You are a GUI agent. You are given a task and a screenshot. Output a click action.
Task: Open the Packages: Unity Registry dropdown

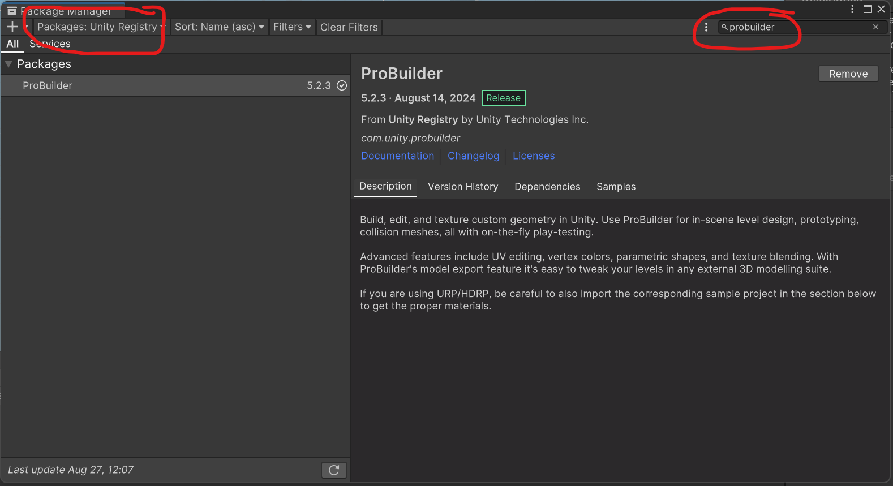tap(101, 27)
